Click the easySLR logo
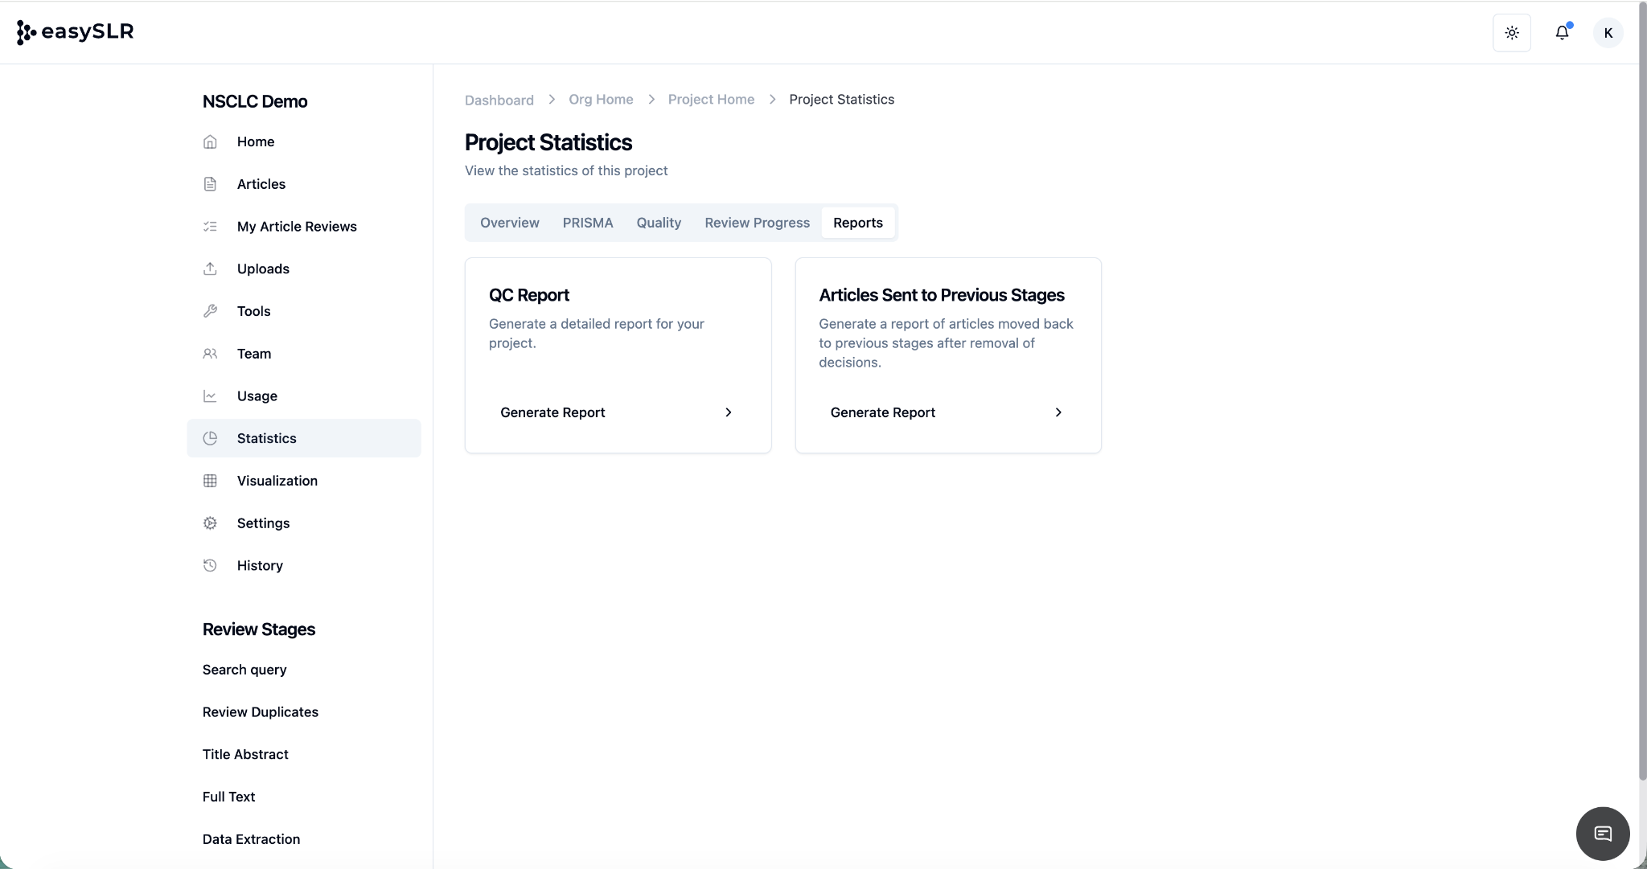Screen dimensions: 1647x869 coord(75,32)
